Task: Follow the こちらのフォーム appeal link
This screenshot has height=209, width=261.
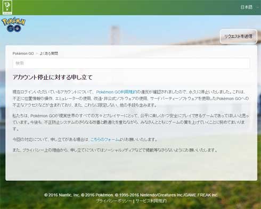Action: tap(104, 139)
